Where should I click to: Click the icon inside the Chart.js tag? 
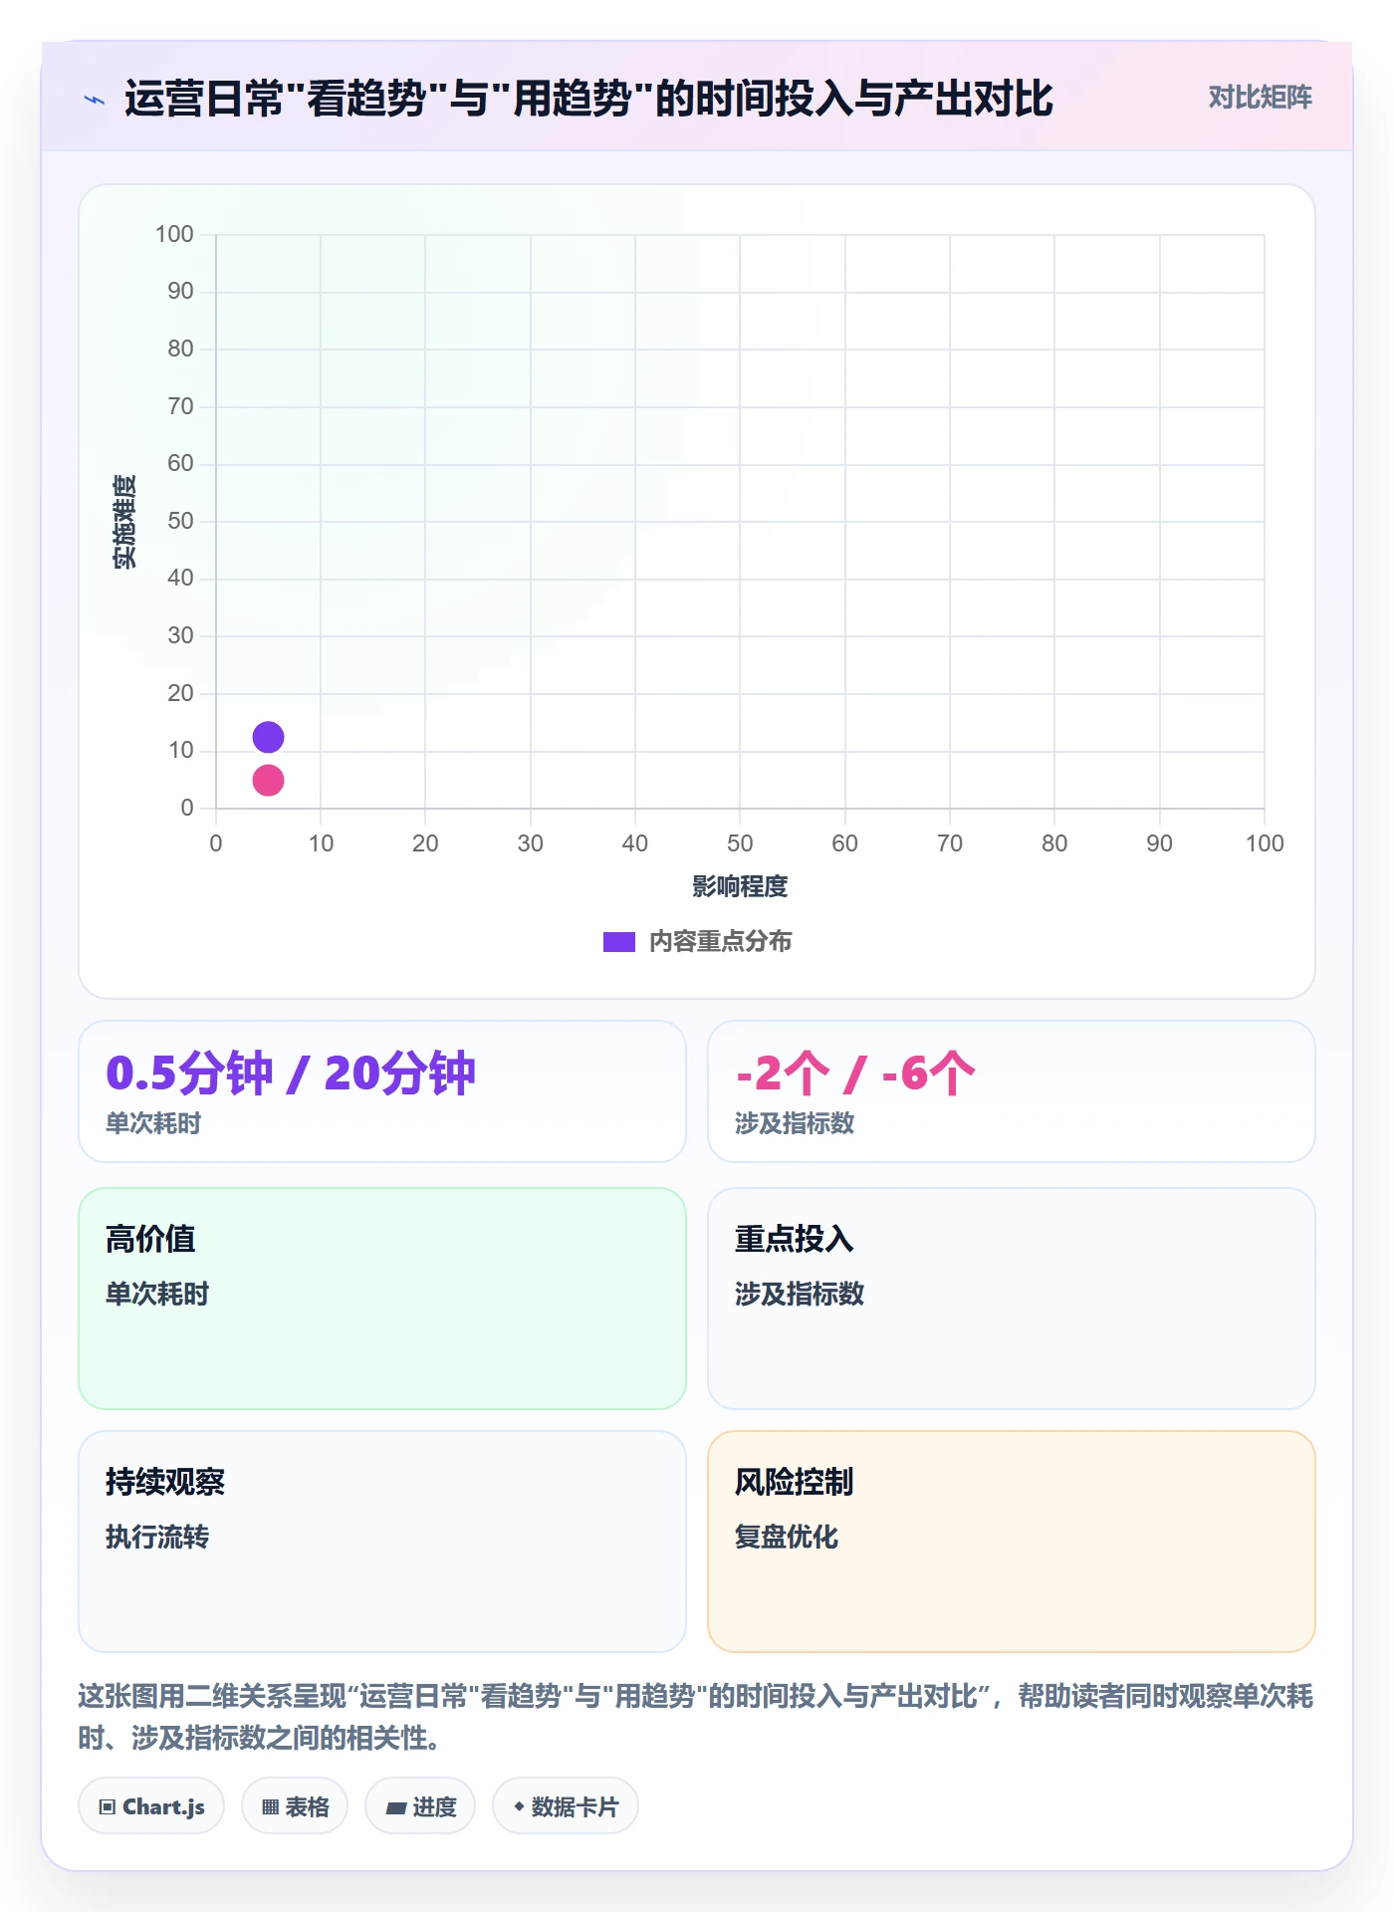[x=108, y=1806]
